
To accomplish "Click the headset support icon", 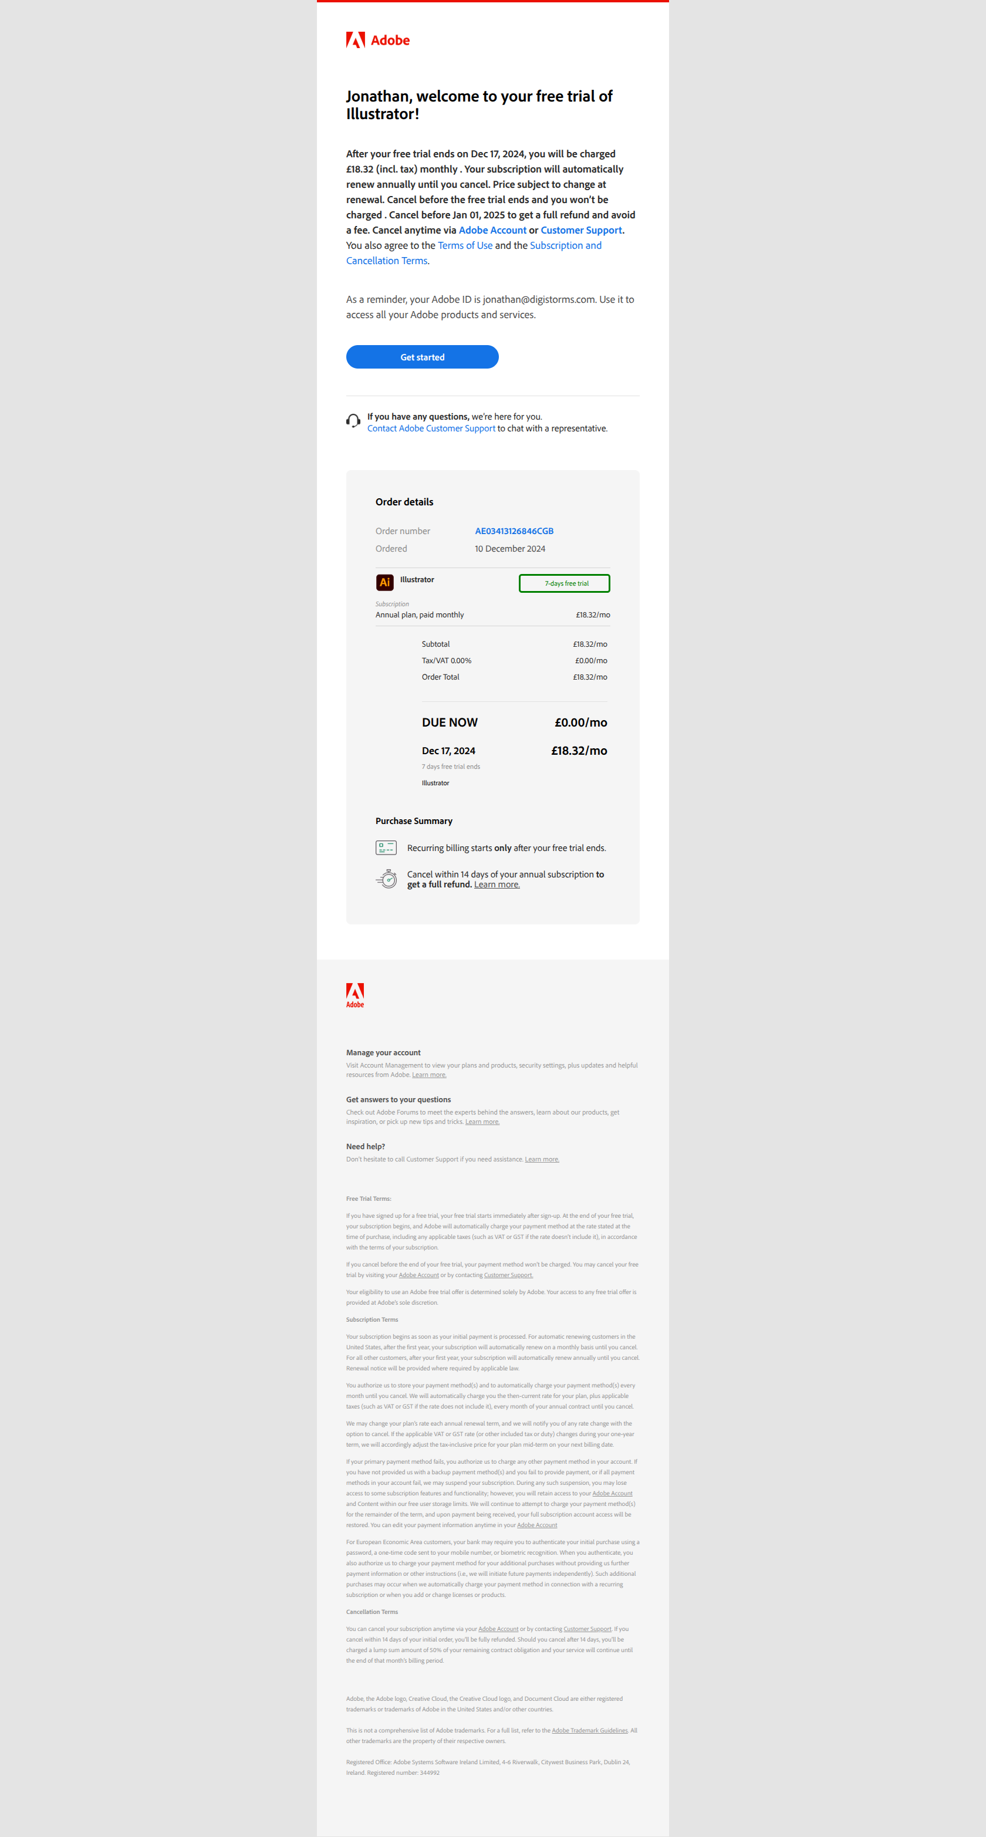I will click(353, 421).
